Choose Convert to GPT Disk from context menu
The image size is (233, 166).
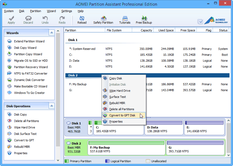click(122, 115)
